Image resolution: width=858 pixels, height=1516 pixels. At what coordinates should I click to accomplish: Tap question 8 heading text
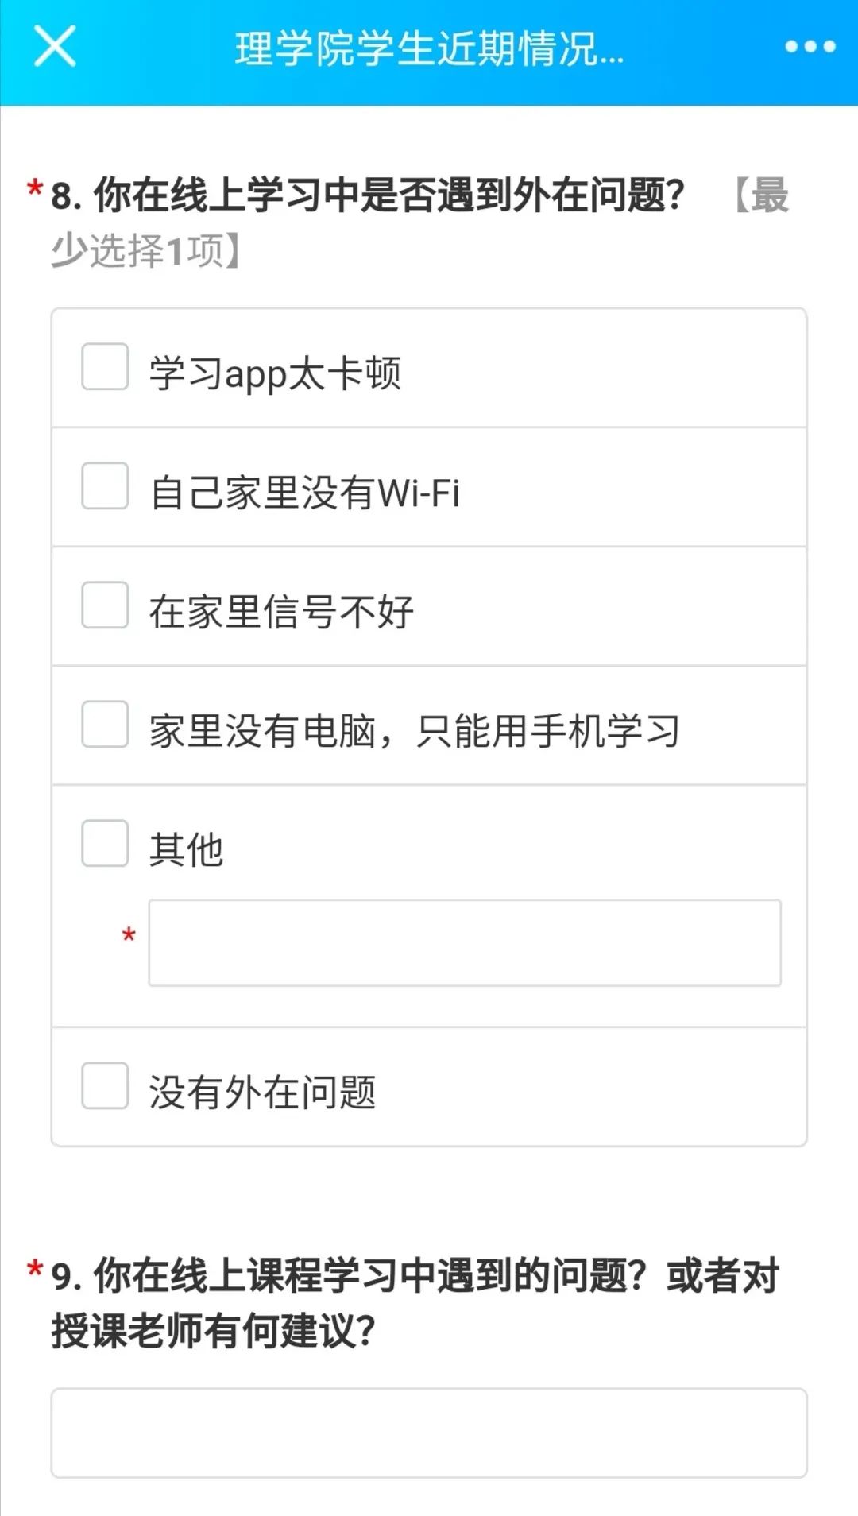(367, 195)
